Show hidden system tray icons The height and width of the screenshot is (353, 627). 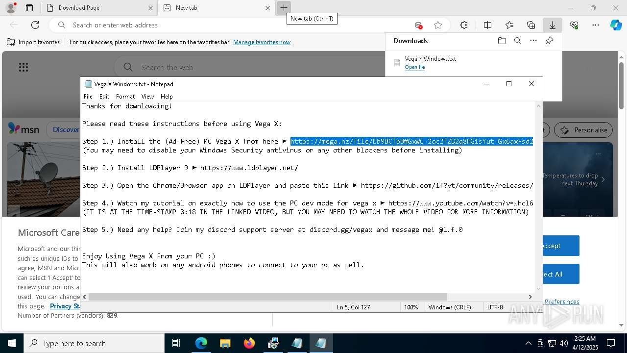(x=528, y=343)
